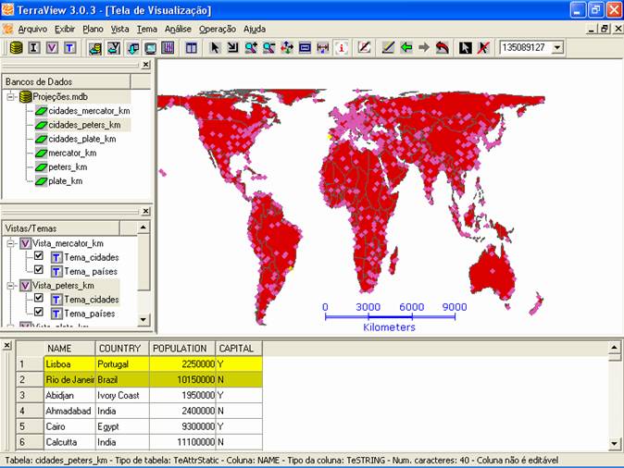The width and height of the screenshot is (624, 468).
Task: Click the pencil line drawing toolbar icon
Action: coord(388,48)
